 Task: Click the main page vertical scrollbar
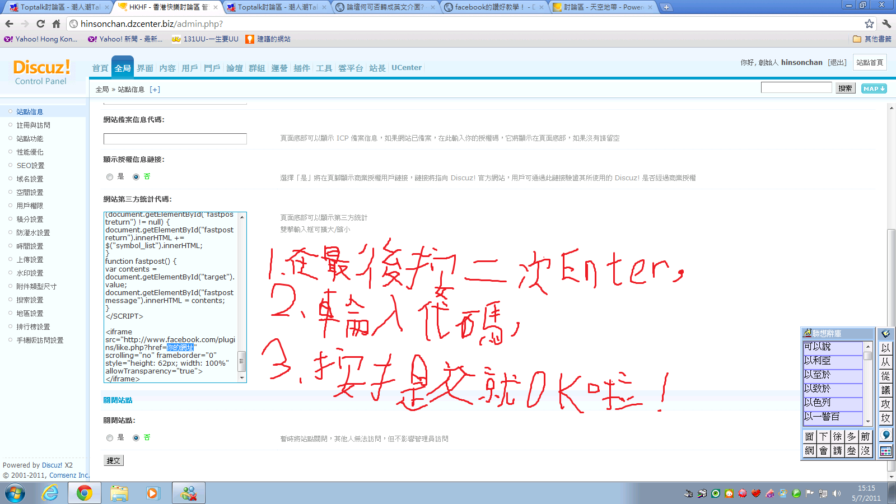click(x=891, y=280)
